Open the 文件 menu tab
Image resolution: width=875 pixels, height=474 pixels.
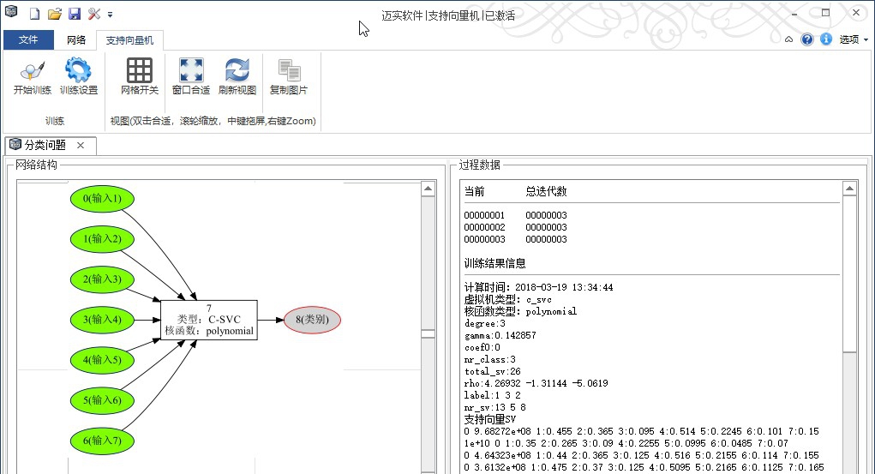pyautogui.click(x=28, y=39)
